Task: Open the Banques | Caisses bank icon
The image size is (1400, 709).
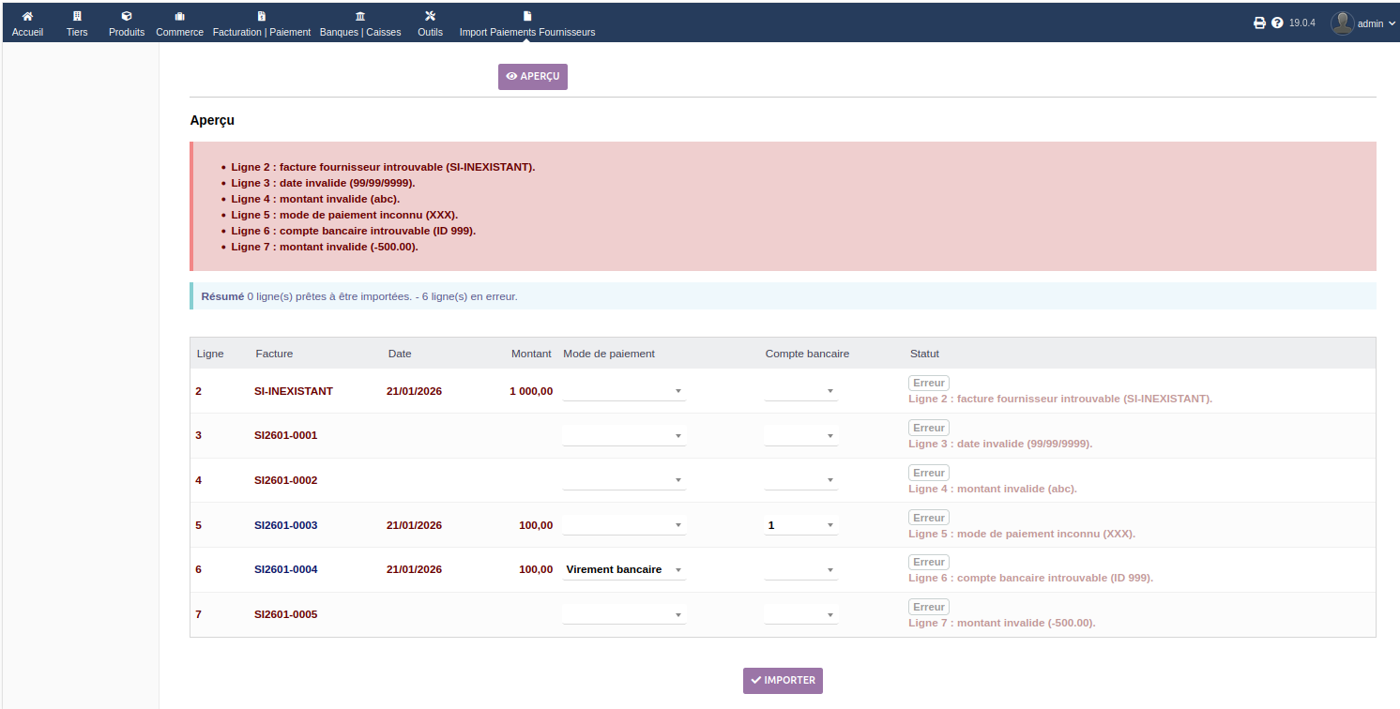Action: (x=360, y=16)
